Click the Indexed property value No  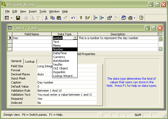point(67,103)
